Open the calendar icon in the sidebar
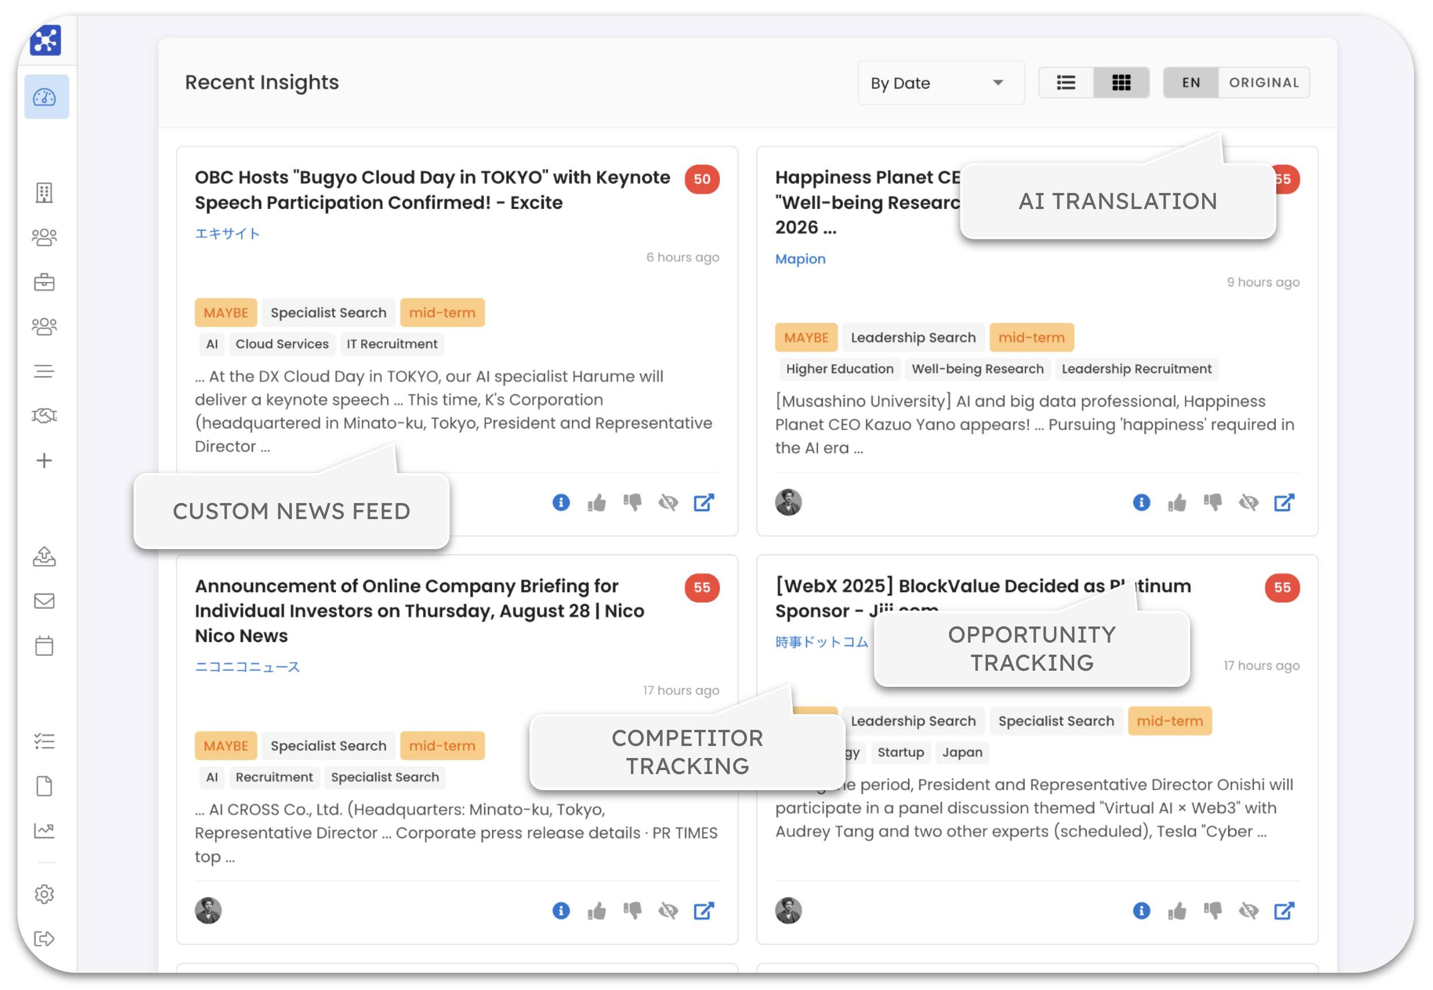Screen dimensions: 1433x990 pos(44,645)
